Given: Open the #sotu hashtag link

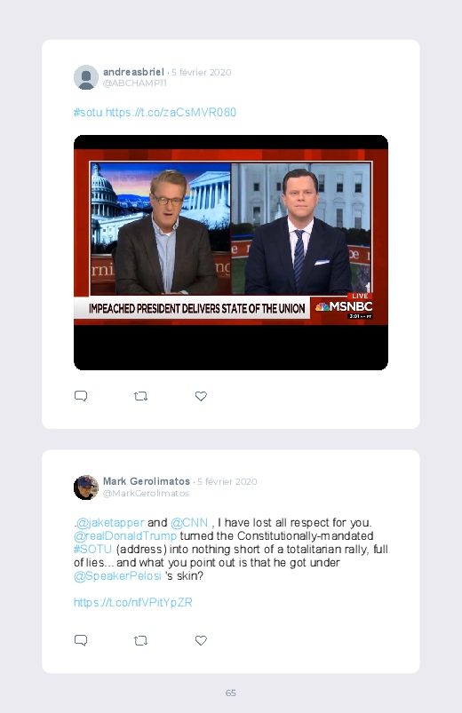Looking at the screenshot, I should point(88,112).
